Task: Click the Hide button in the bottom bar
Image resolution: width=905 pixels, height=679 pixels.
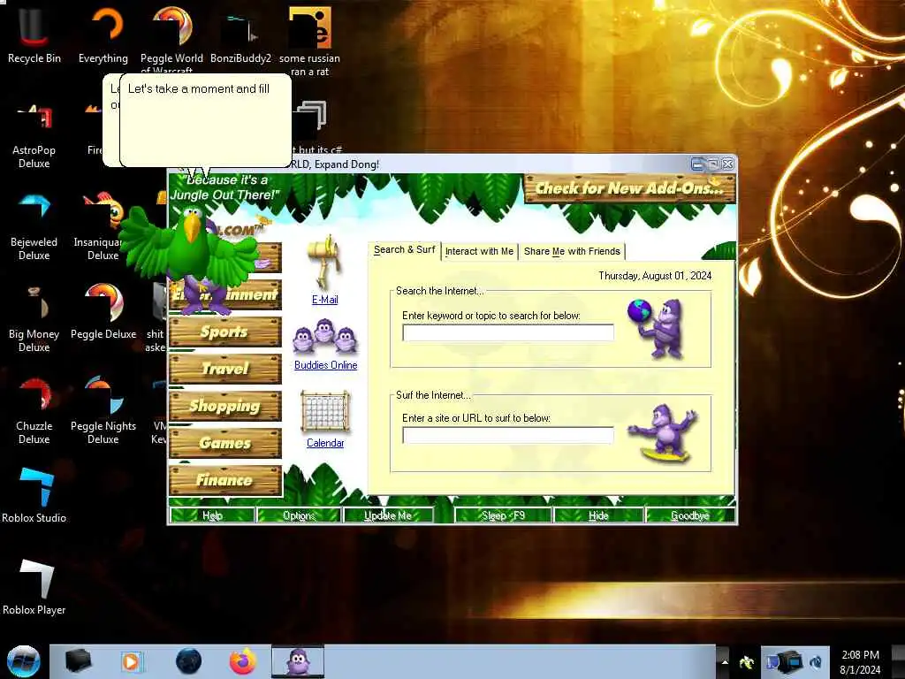Action: tap(598, 515)
